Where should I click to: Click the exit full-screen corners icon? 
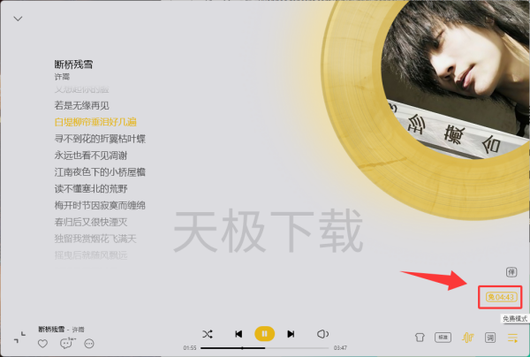(19, 338)
